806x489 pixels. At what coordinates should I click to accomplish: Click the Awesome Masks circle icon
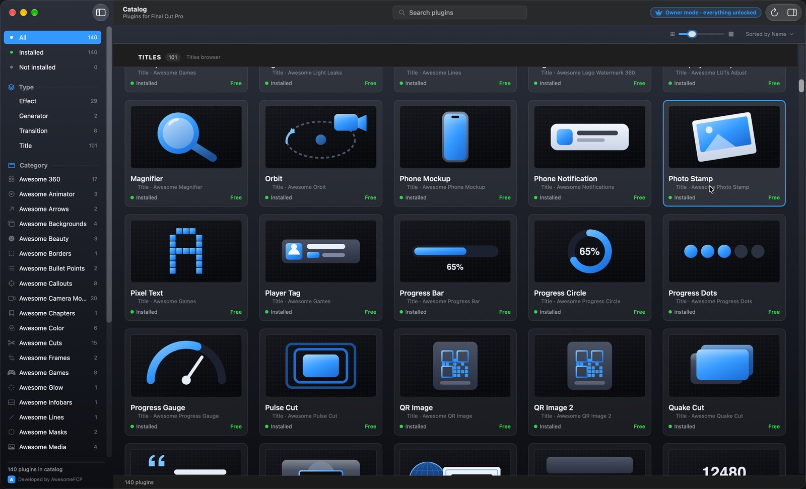pyautogui.click(x=12, y=432)
